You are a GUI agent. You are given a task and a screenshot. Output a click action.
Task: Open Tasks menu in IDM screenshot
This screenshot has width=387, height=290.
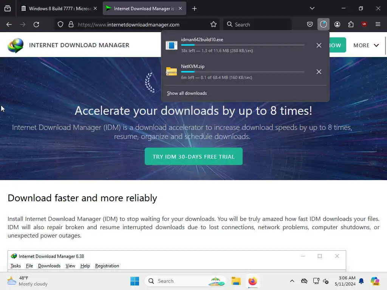point(15,265)
